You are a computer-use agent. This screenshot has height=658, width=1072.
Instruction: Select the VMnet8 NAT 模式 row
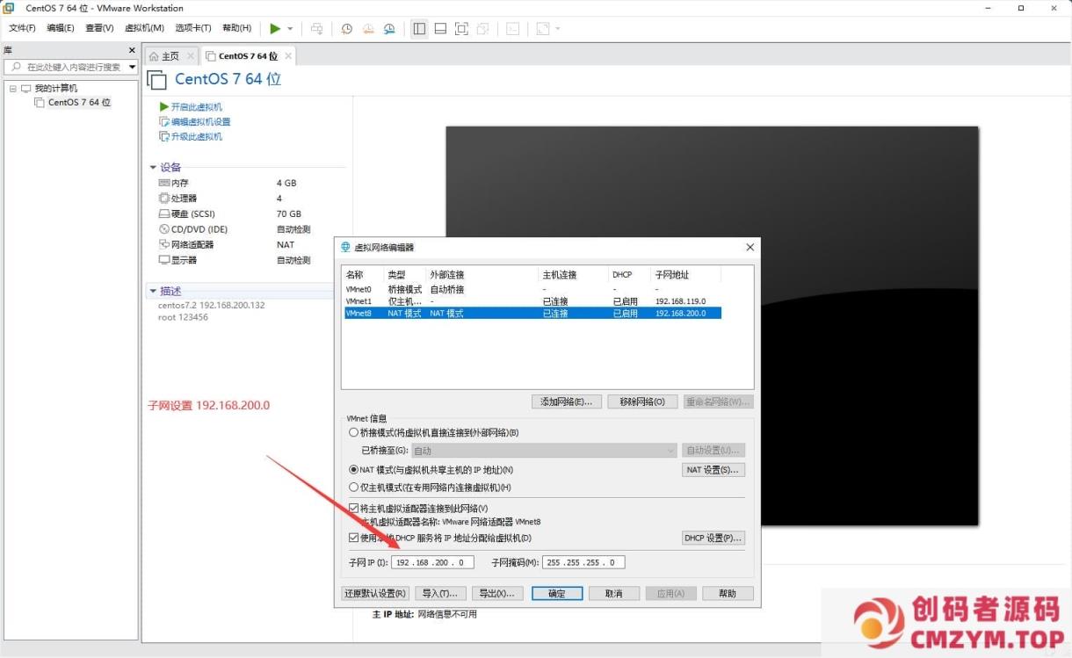coord(532,313)
